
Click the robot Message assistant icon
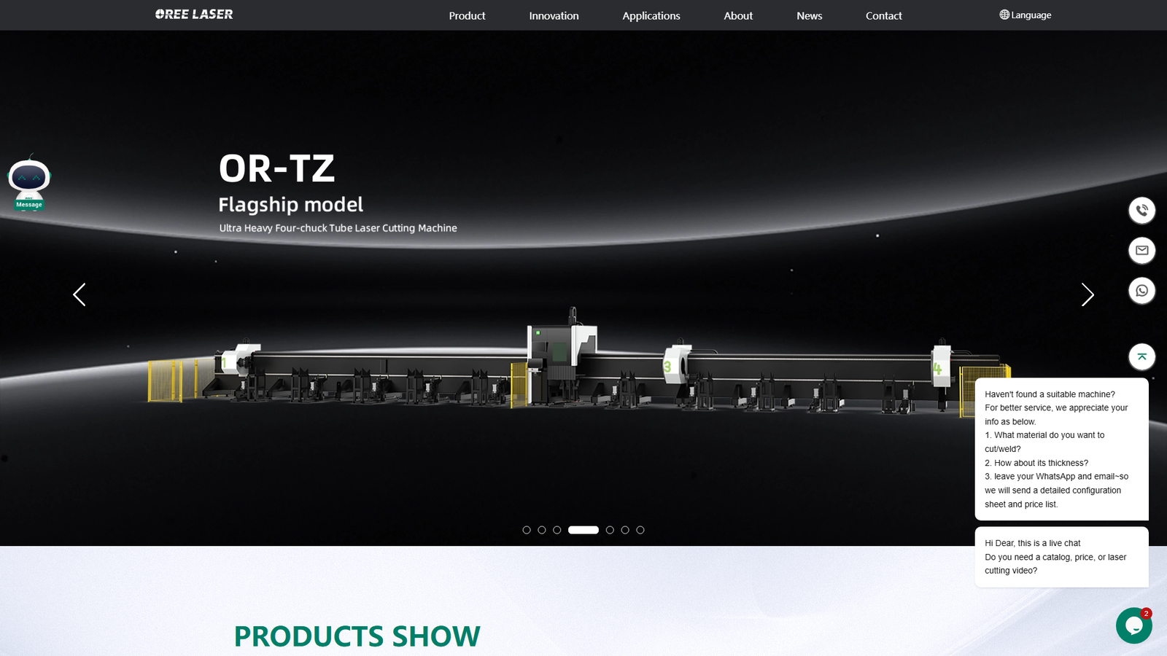point(29,183)
